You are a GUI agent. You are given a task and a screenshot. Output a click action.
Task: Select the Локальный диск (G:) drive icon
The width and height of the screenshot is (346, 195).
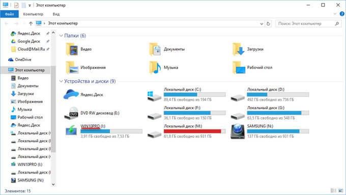click(238, 116)
